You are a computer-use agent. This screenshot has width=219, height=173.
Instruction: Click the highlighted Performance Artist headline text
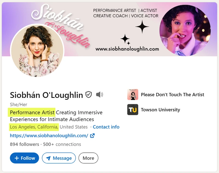(32, 112)
